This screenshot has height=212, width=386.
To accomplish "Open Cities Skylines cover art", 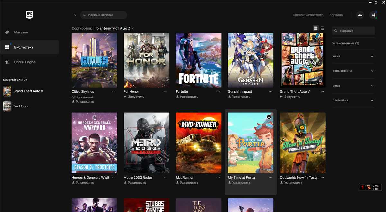I will (x=95, y=60).
